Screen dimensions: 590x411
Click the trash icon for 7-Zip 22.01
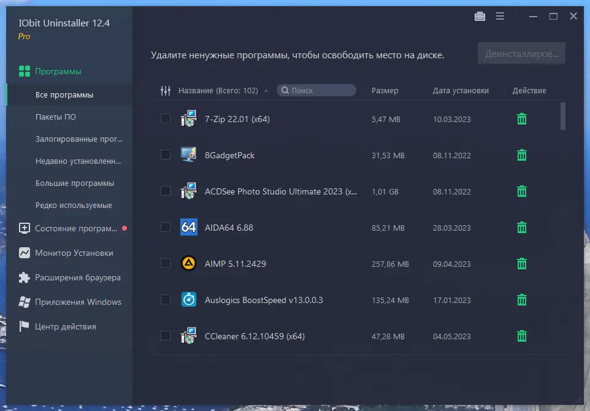pos(521,119)
